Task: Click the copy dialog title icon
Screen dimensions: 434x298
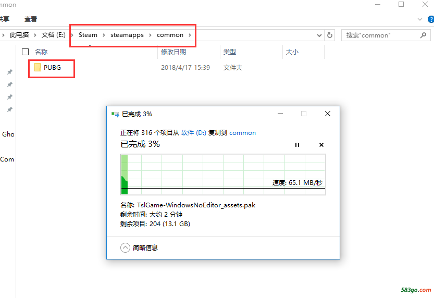Action: click(x=115, y=114)
